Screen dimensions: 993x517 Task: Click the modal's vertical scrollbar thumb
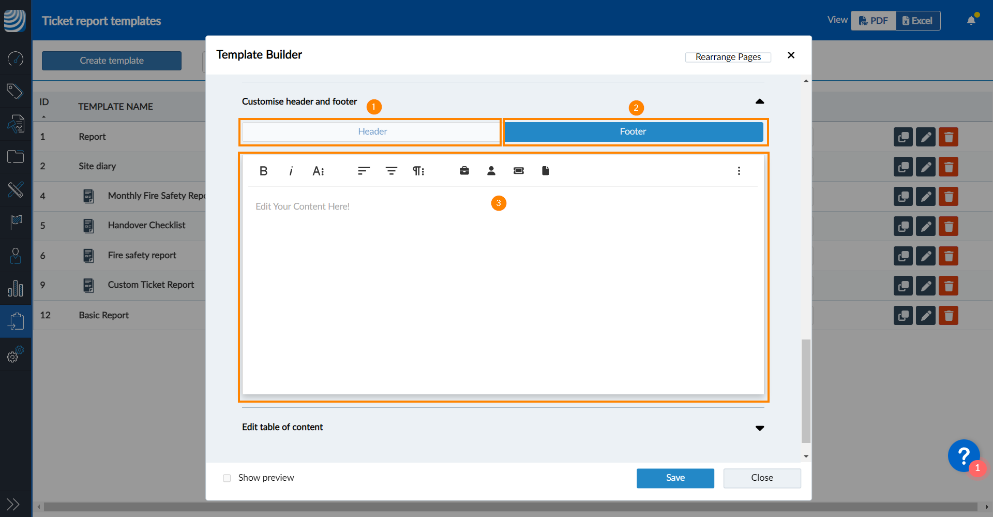tap(806, 391)
